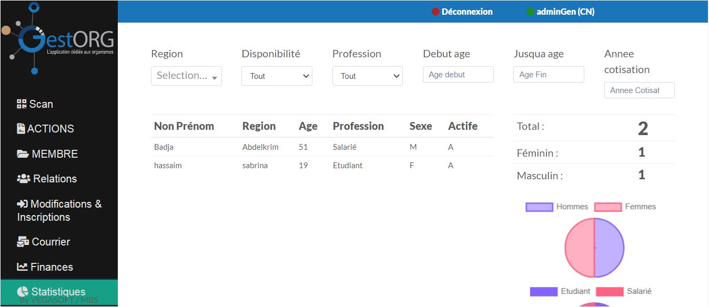This screenshot has width=709, height=307.
Task: Click the Salarié color legend swatch
Action: [x=610, y=292]
